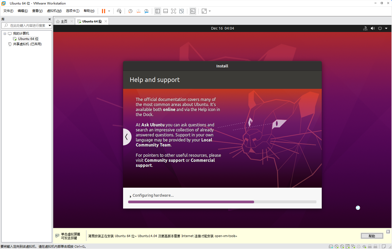The width and height of the screenshot is (392, 249).
Task: Expand the Configuring hardware details triangle
Action: pos(130,196)
